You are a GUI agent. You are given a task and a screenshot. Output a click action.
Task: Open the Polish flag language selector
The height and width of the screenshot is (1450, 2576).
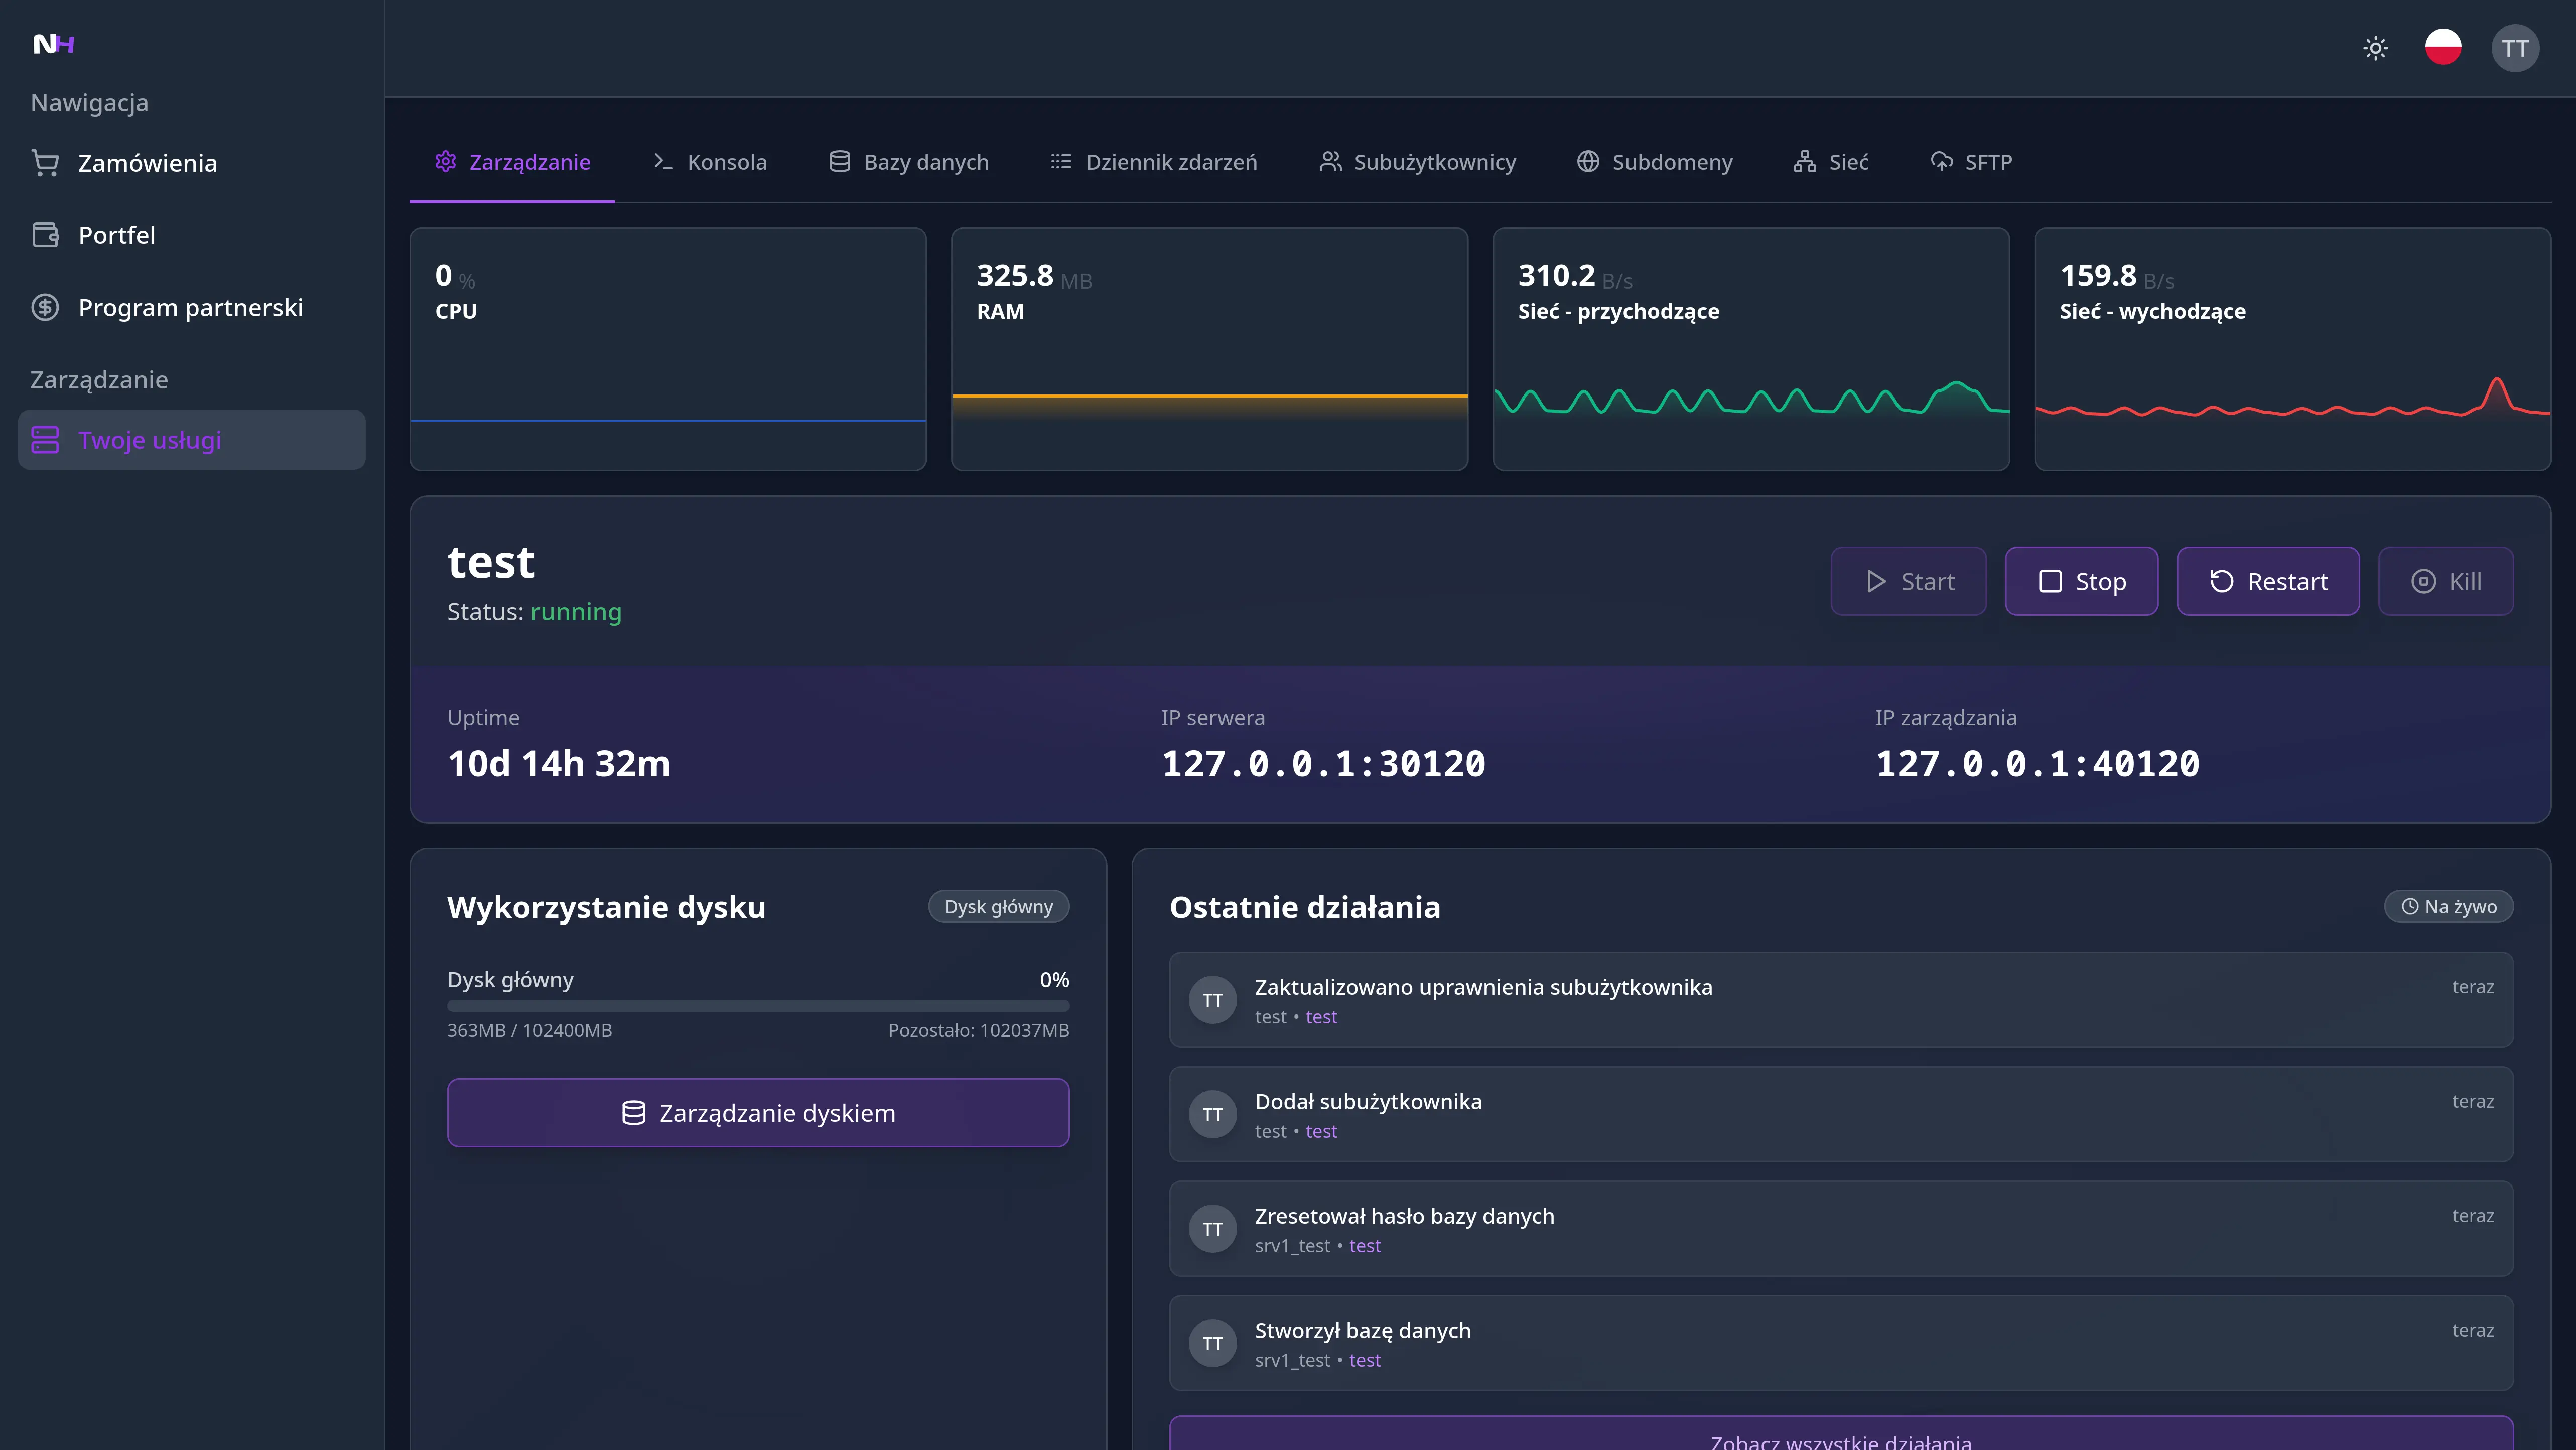tap(2443, 47)
